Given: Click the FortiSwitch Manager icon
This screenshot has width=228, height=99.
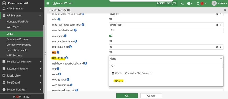Looking at the screenshot, I should point(4,62).
